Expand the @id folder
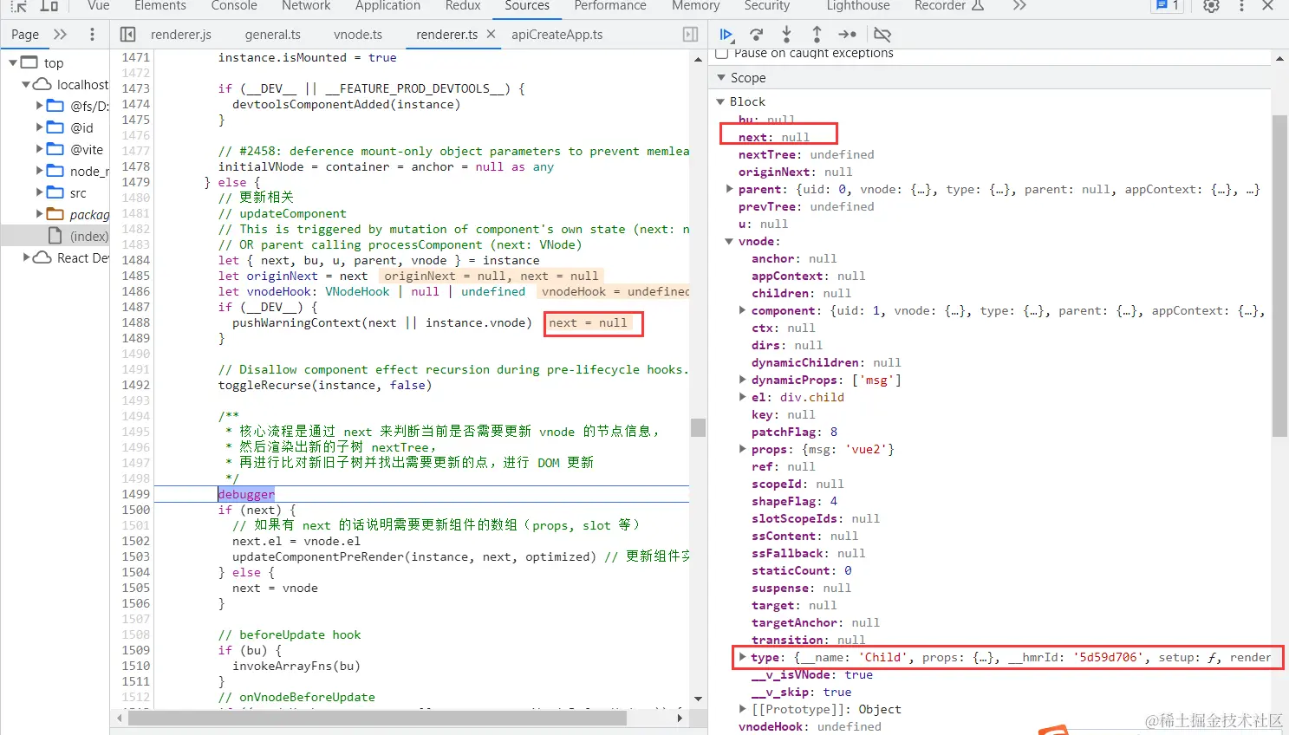The image size is (1289, 735). pyautogui.click(x=40, y=127)
